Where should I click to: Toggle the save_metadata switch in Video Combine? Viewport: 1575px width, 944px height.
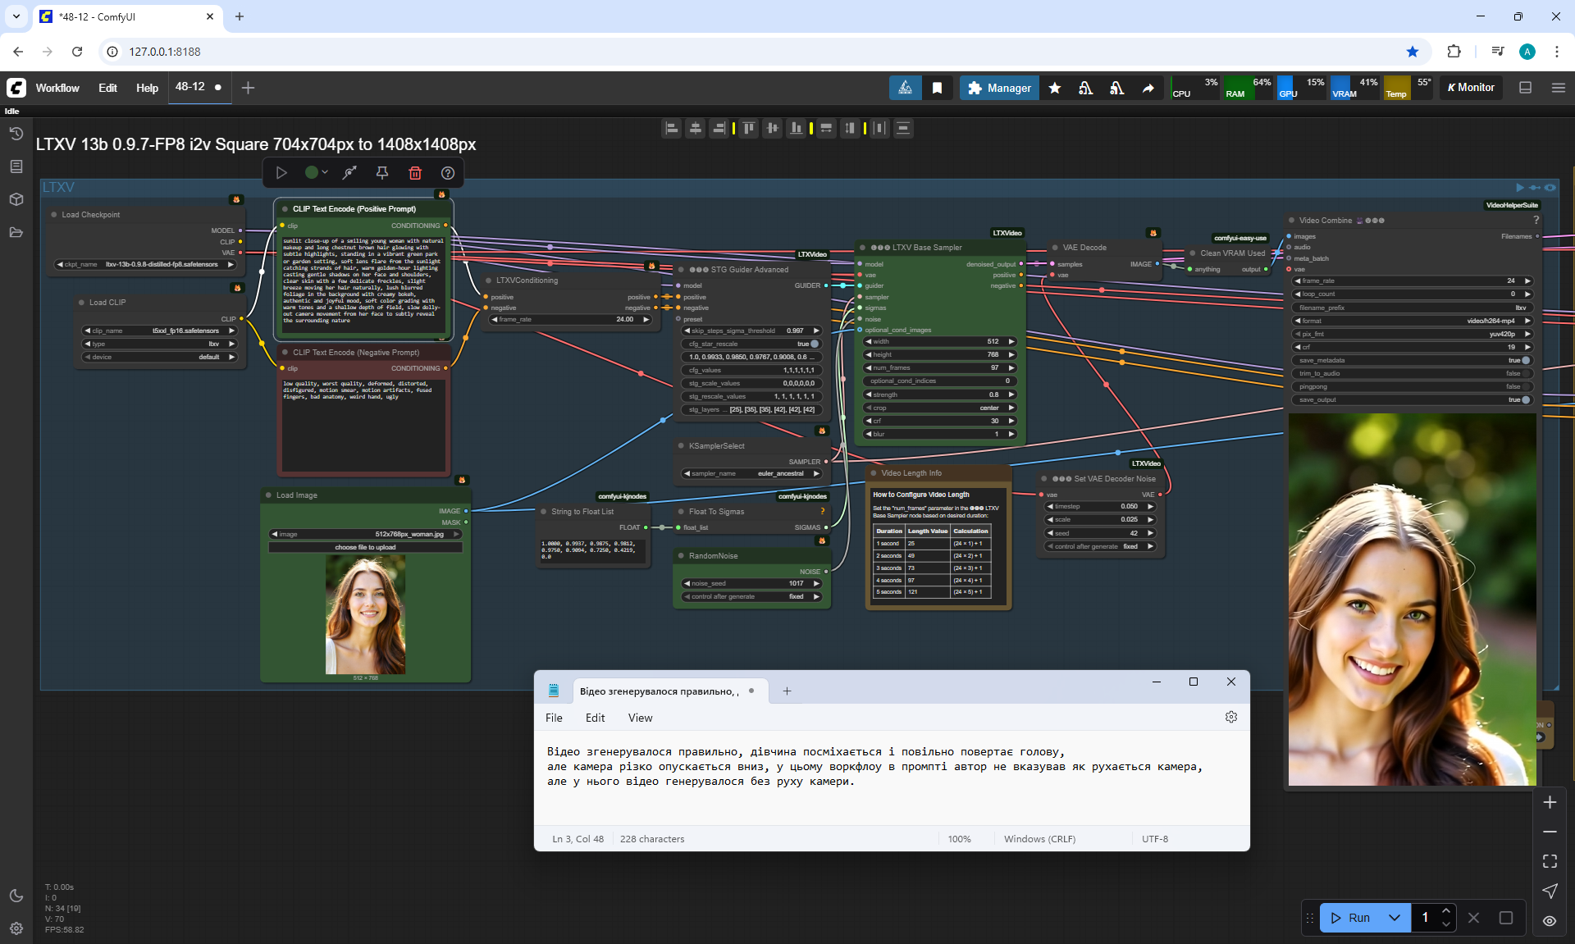click(1525, 360)
